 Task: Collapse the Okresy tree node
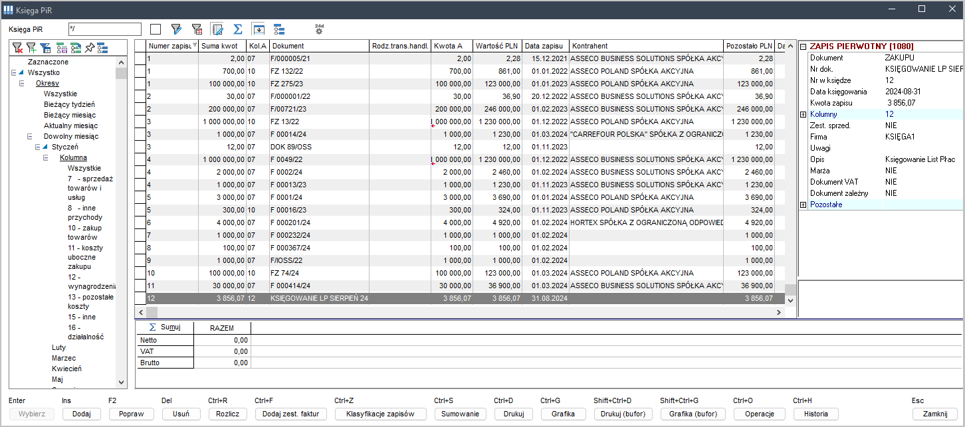(21, 83)
